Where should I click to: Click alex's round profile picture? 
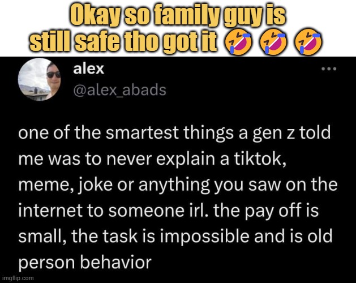pos(40,79)
